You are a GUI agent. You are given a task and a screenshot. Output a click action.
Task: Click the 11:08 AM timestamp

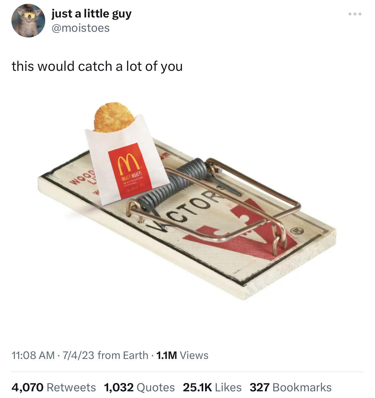33,355
